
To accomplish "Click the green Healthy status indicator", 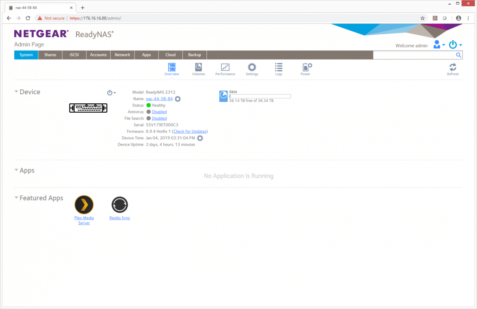I will [x=148, y=105].
